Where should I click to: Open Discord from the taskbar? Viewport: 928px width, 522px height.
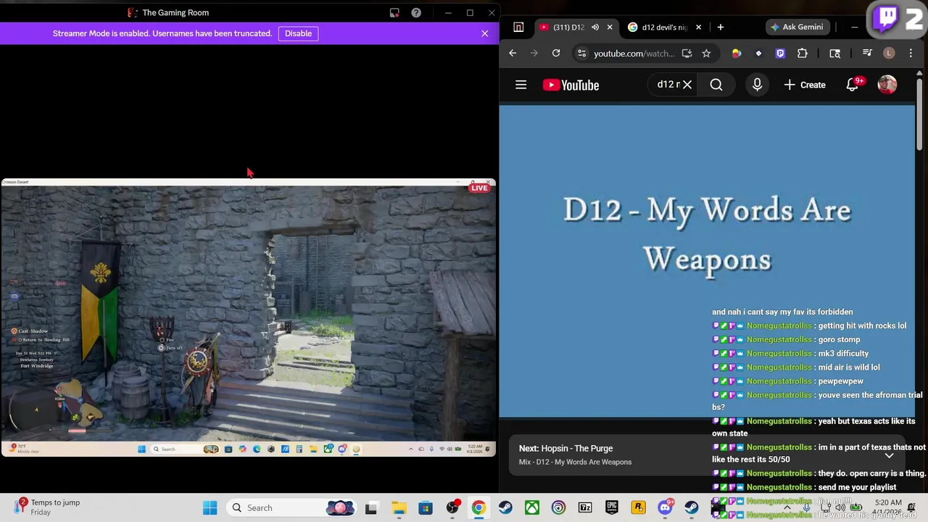[665, 507]
